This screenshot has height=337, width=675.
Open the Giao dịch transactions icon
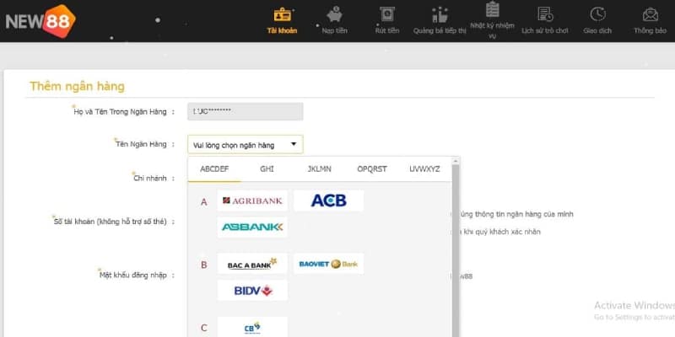pos(597,15)
